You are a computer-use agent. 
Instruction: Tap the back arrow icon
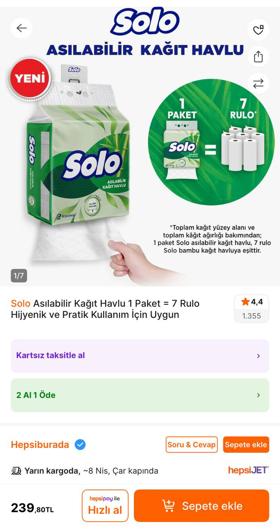21,28
